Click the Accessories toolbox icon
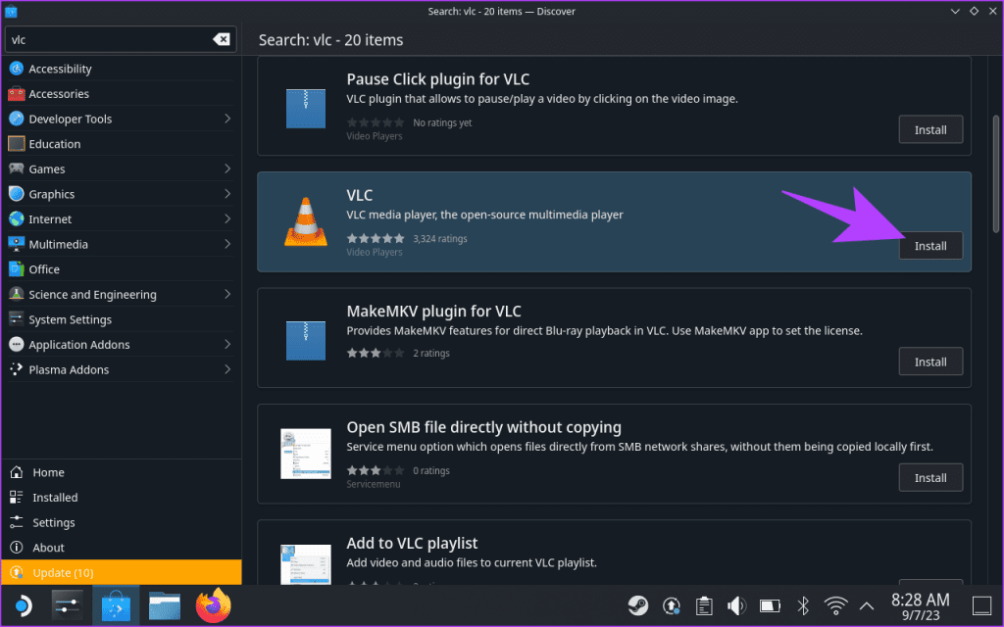Screen dimensions: 1004x627 click(14, 93)
